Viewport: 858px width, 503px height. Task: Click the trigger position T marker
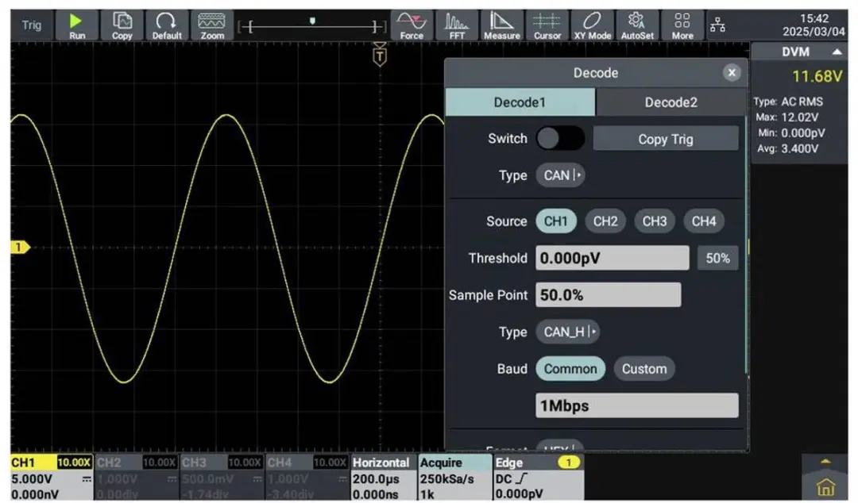click(x=380, y=55)
